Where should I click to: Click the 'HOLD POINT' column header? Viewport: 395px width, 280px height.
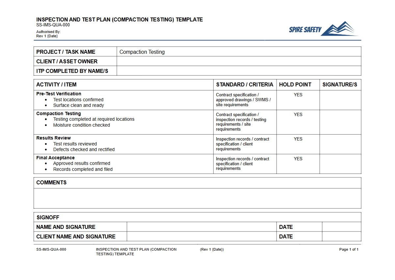(x=295, y=84)
